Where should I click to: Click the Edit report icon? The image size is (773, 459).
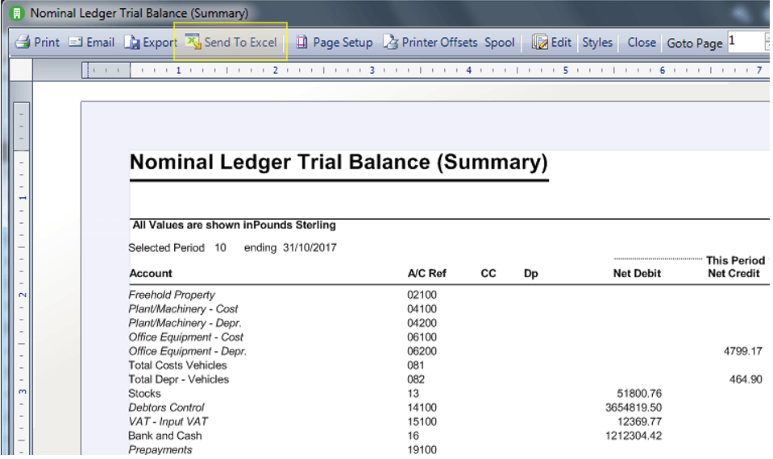pos(540,43)
